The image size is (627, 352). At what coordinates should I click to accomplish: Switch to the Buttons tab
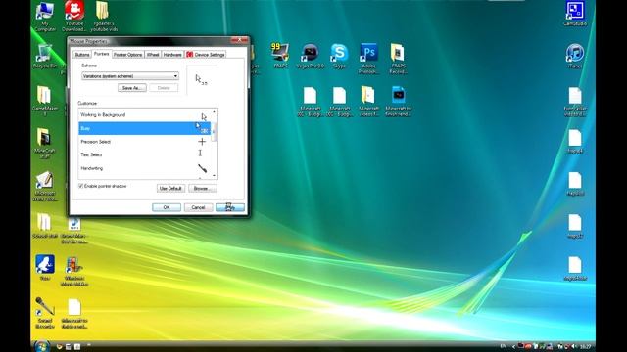click(x=82, y=55)
